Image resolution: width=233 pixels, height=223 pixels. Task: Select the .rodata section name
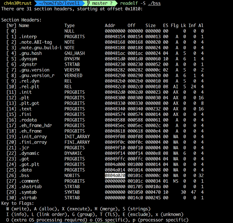pyautogui.click(x=28, y=120)
